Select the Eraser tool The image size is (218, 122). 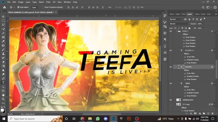(x=3, y=62)
